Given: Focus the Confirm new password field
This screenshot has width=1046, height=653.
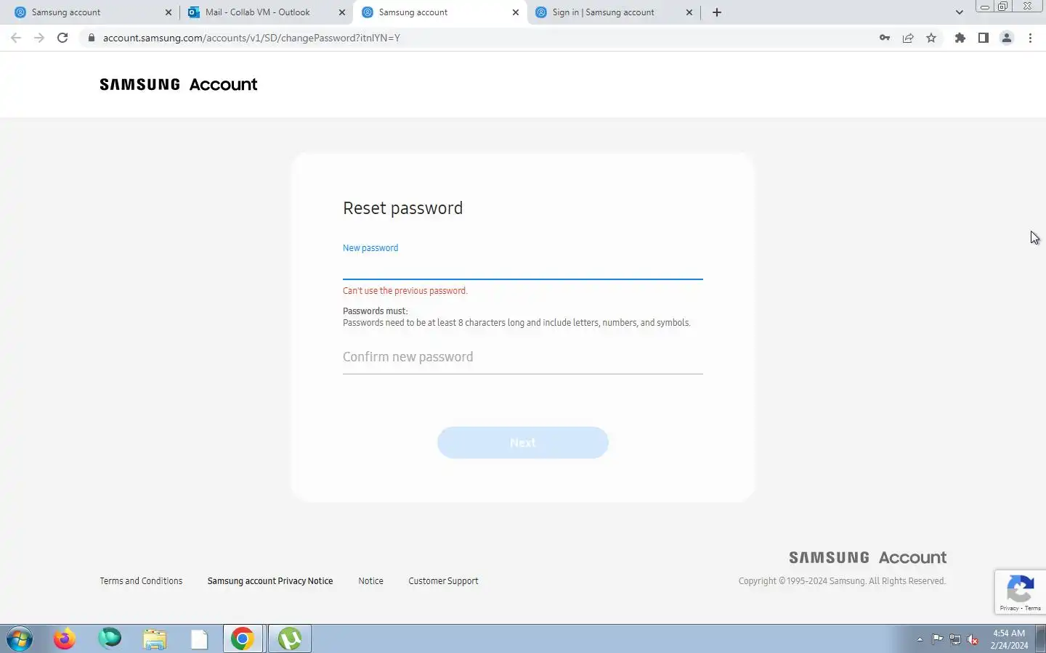Looking at the screenshot, I should [x=523, y=358].
